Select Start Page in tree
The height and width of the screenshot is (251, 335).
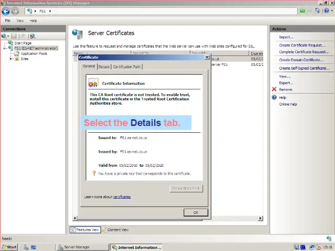(x=23, y=43)
